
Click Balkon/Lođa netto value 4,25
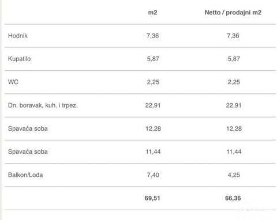pyautogui.click(x=234, y=175)
